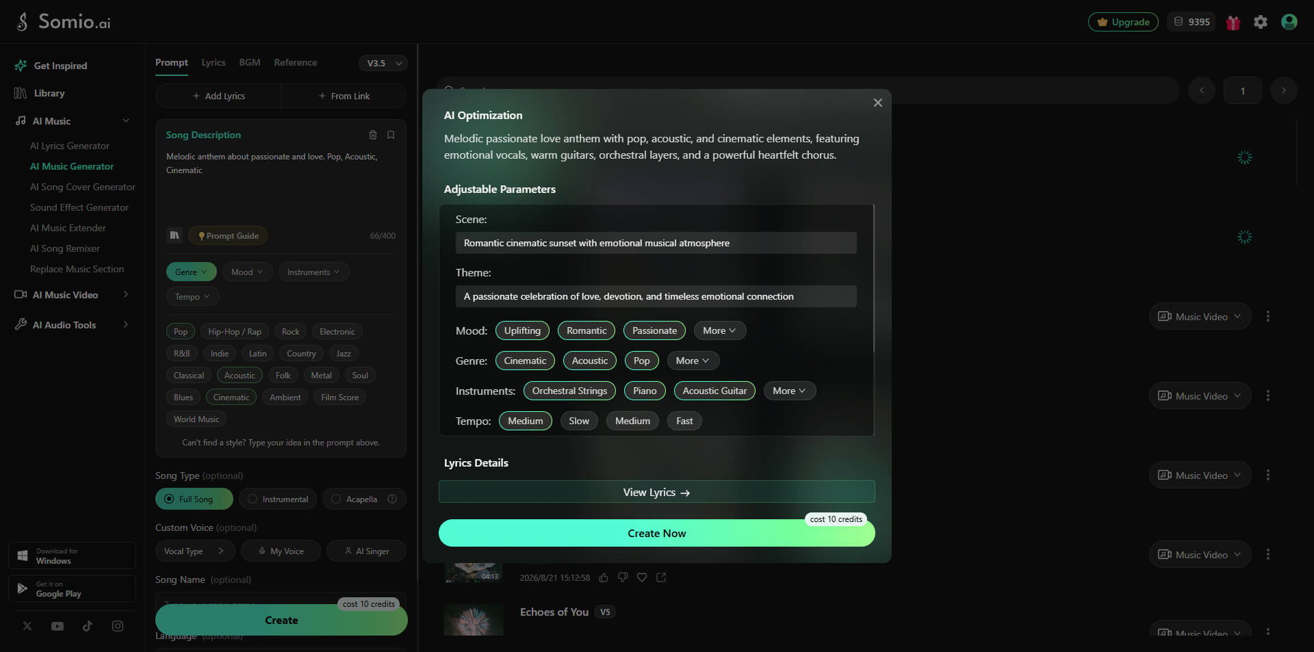The image size is (1314, 652).
Task: Open the Prompt Guide button
Action: click(x=228, y=235)
